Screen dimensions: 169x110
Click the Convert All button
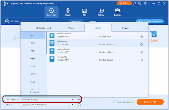pyautogui.click(x=150, y=102)
